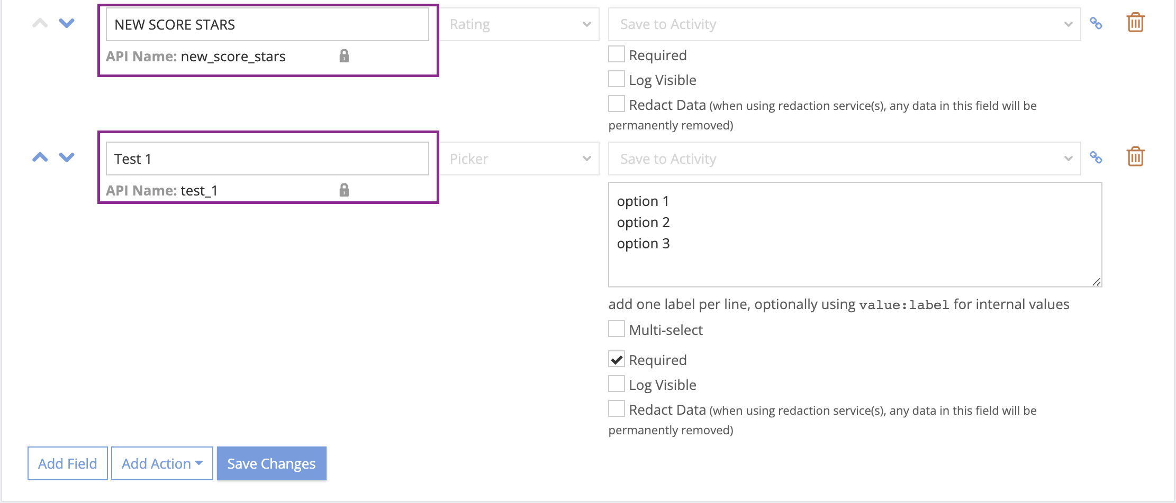Viewport: 1176px width, 503px height.
Task: Click lock icon beside test_1 API name
Action: click(x=344, y=190)
